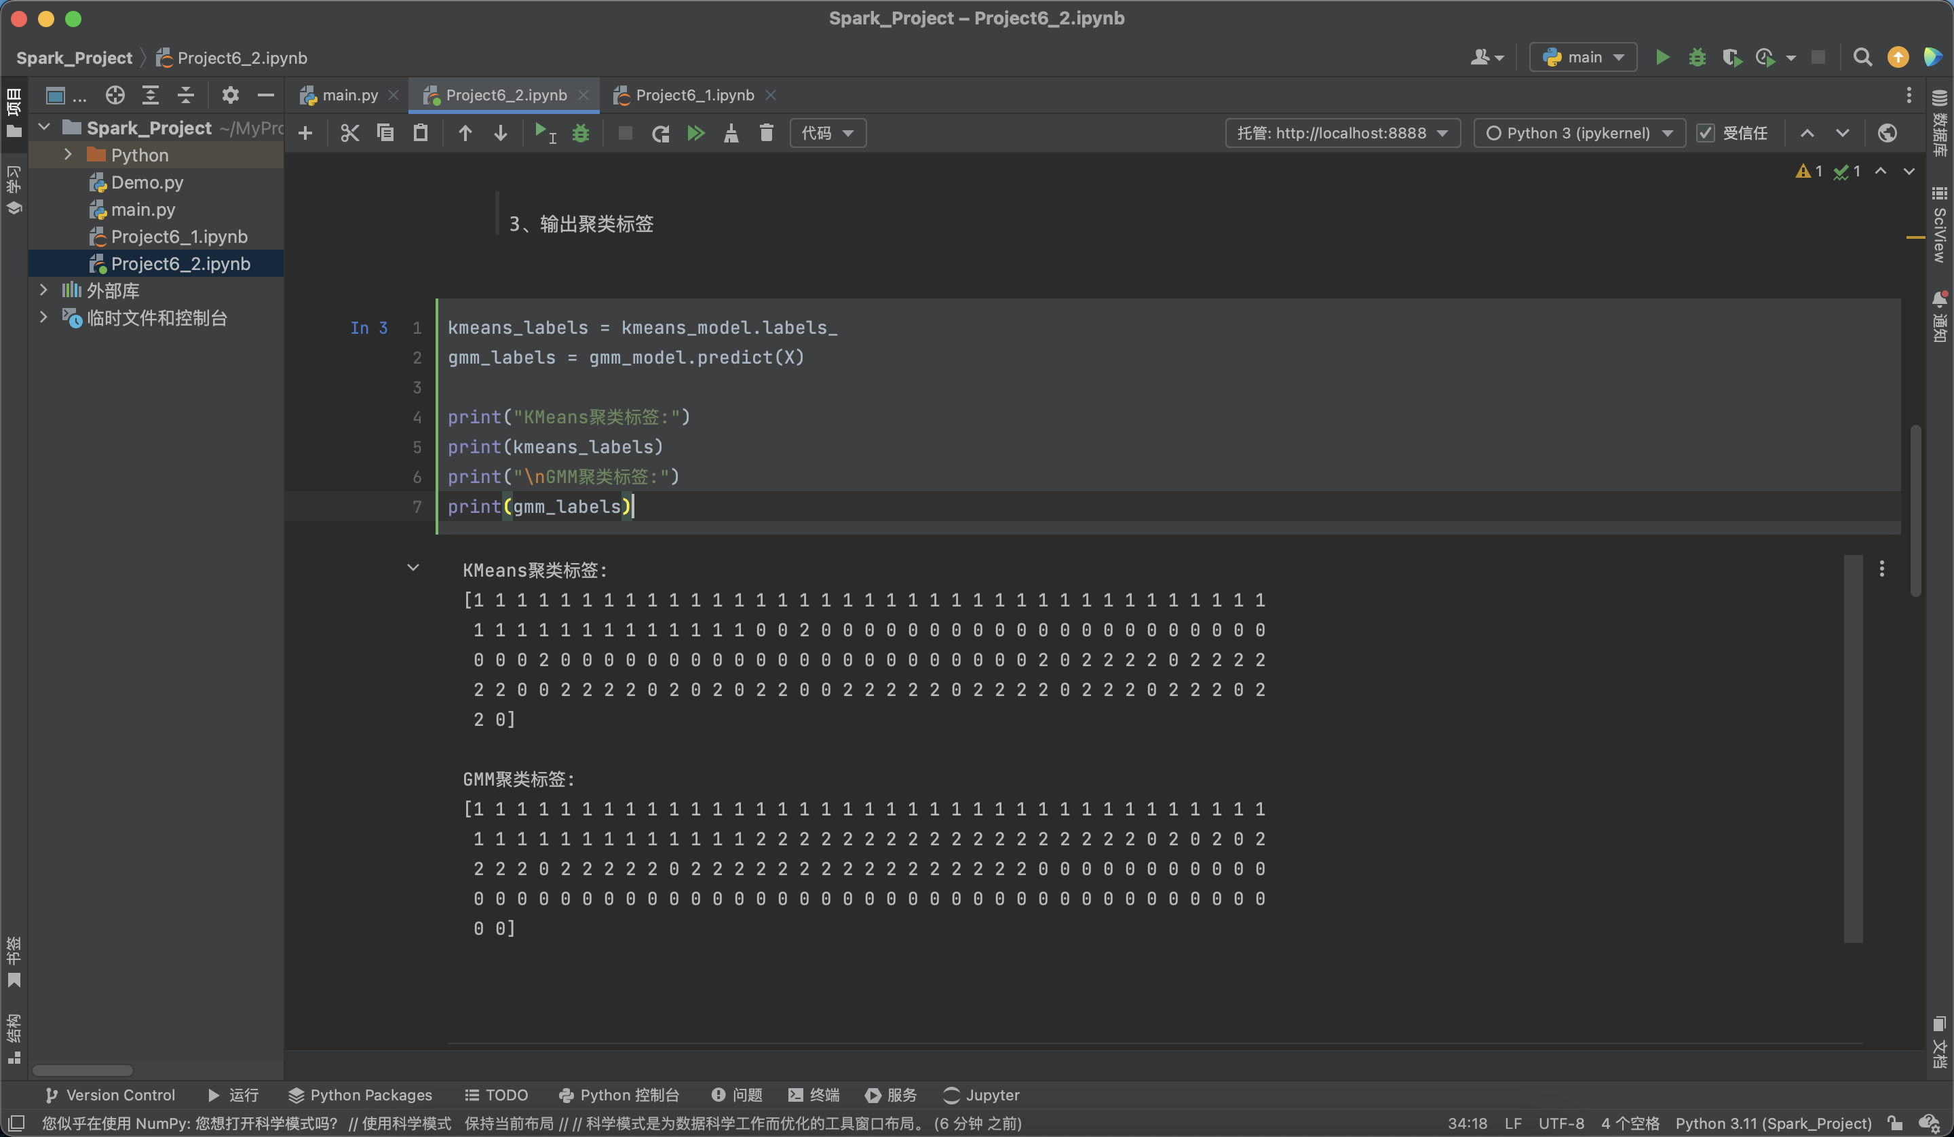Click 4 个空格 indent setting

(1630, 1123)
